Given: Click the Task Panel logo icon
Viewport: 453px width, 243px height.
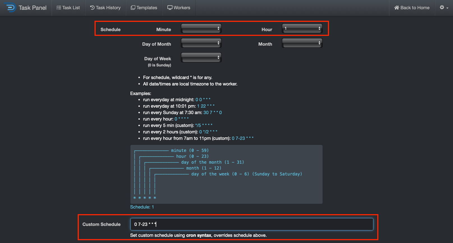Looking at the screenshot, I should pyautogui.click(x=10, y=8).
